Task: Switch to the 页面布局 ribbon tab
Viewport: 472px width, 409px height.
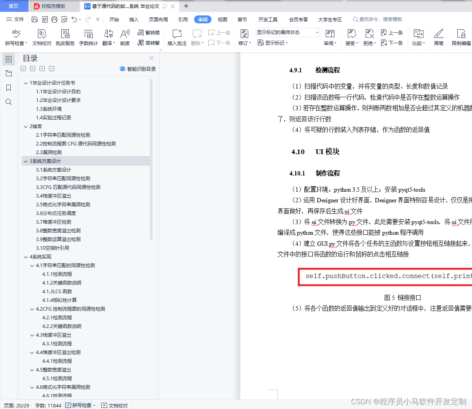Action: click(x=159, y=19)
